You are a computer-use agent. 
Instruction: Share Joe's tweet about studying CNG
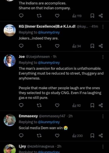(101, 105)
